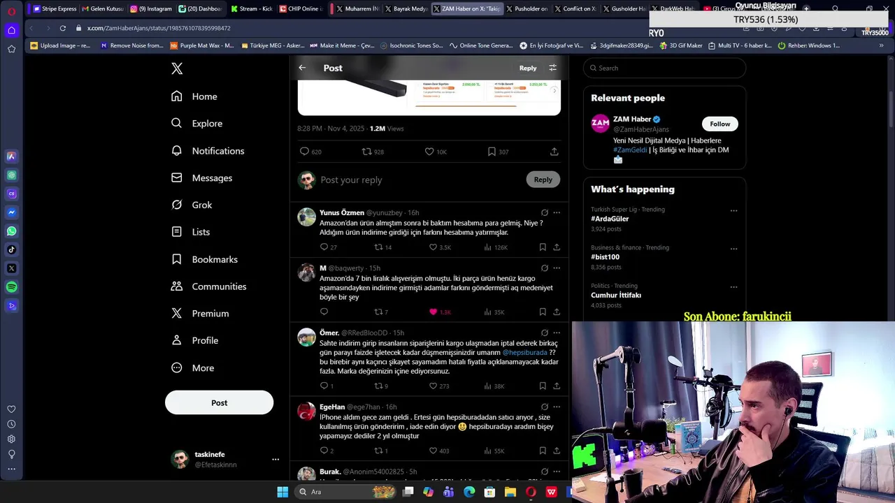Follow ZAM Haber
The height and width of the screenshot is (503, 895).
point(719,124)
